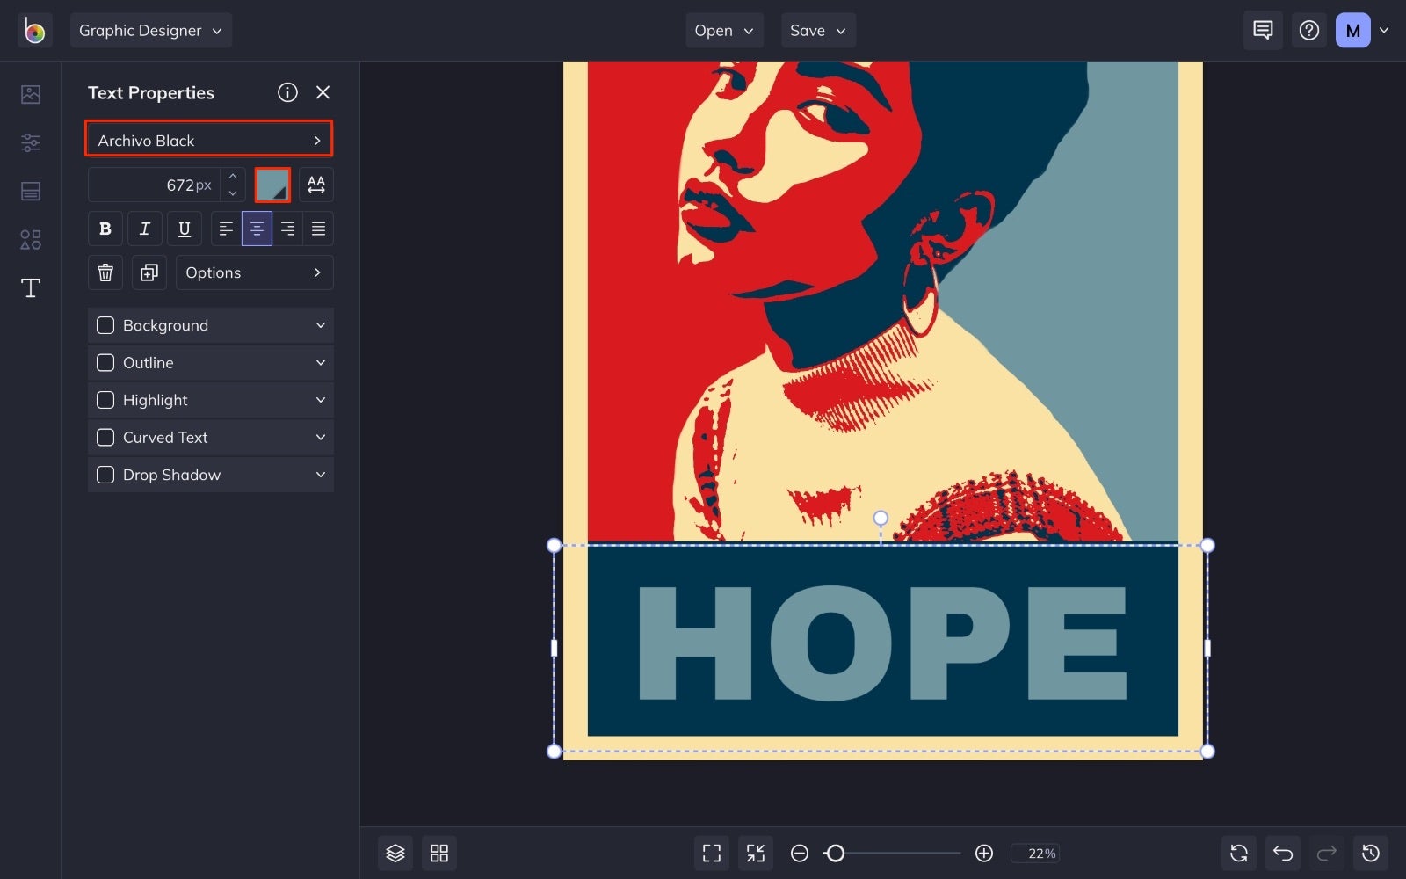Open the Images panel in the sidebar
Viewport: 1406px width, 879px height.
pyautogui.click(x=30, y=94)
